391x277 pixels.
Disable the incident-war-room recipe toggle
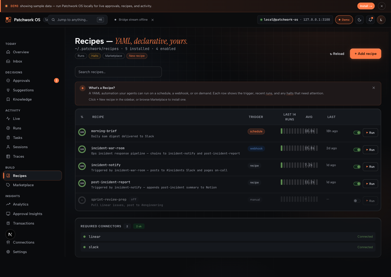pos(357,150)
